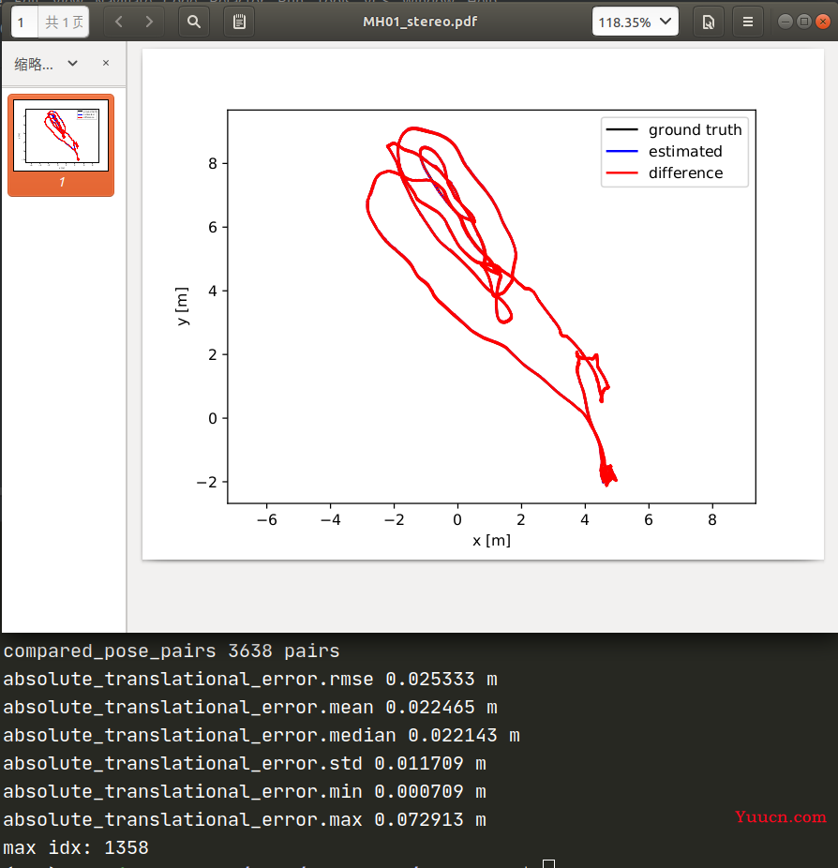Minimize the document viewer window
The width and height of the screenshot is (838, 868).
[x=785, y=22]
